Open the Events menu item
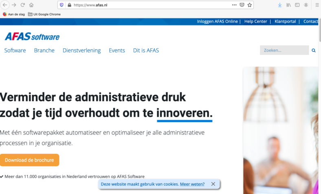 coord(117,50)
